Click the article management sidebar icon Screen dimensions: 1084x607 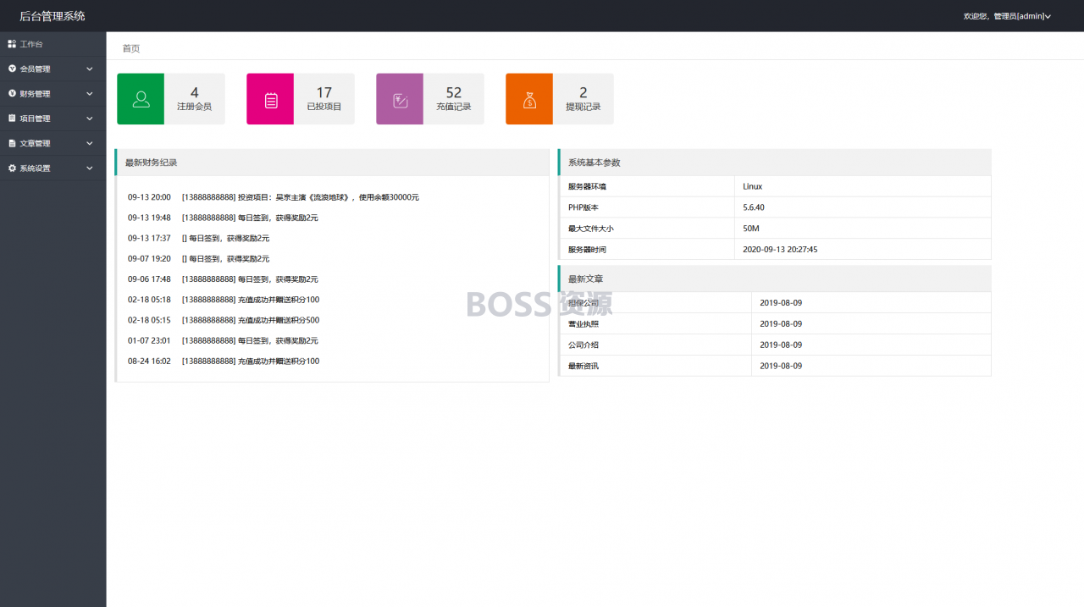point(12,143)
